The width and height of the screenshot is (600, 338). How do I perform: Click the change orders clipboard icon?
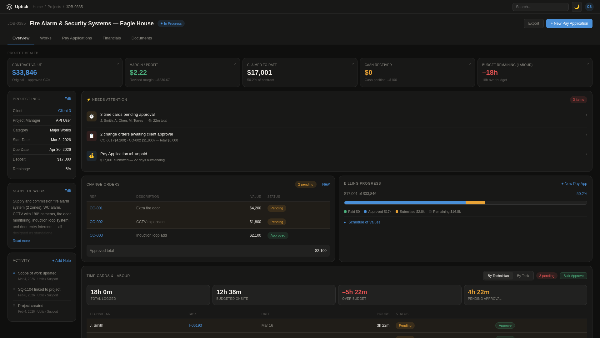tap(92, 136)
